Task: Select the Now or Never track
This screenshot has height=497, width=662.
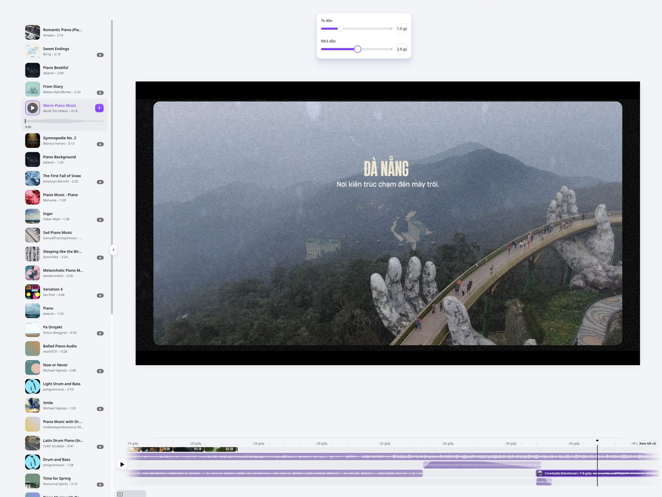Action: [x=64, y=367]
